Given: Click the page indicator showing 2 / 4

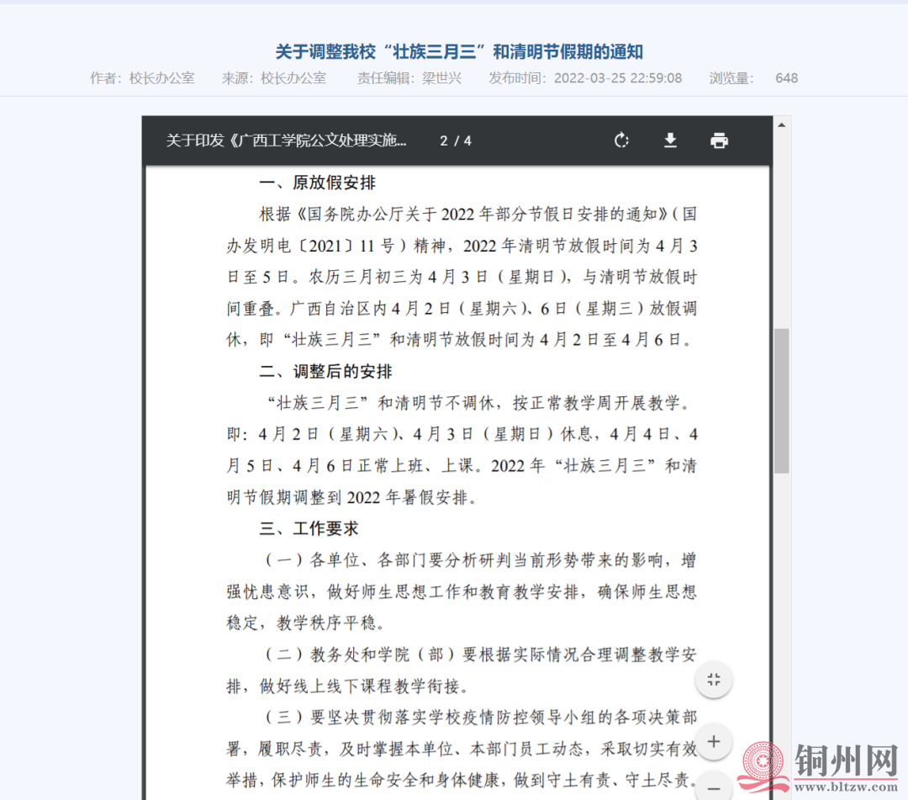Looking at the screenshot, I should tap(455, 140).
